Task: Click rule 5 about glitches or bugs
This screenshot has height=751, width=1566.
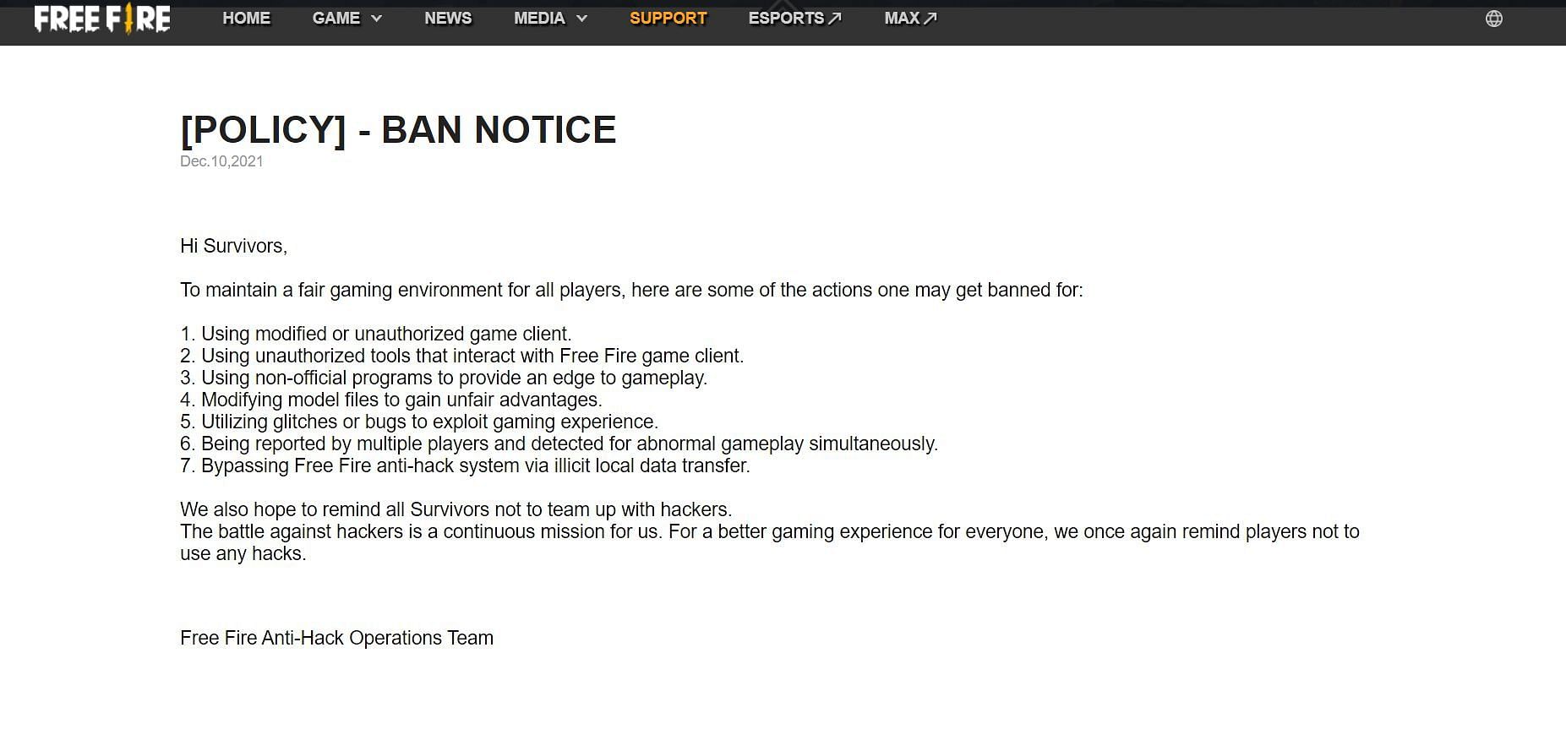Action: [419, 422]
